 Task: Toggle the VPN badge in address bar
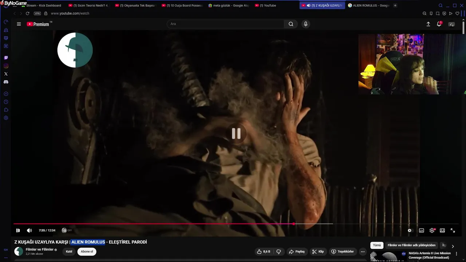[x=37, y=13]
